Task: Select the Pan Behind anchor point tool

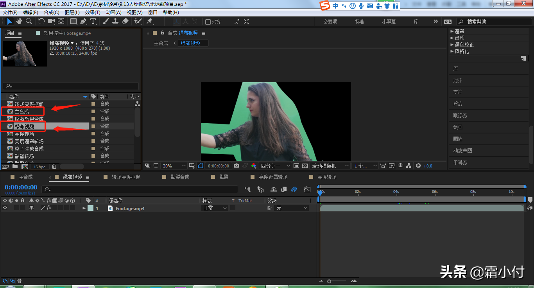Action: (x=61, y=22)
